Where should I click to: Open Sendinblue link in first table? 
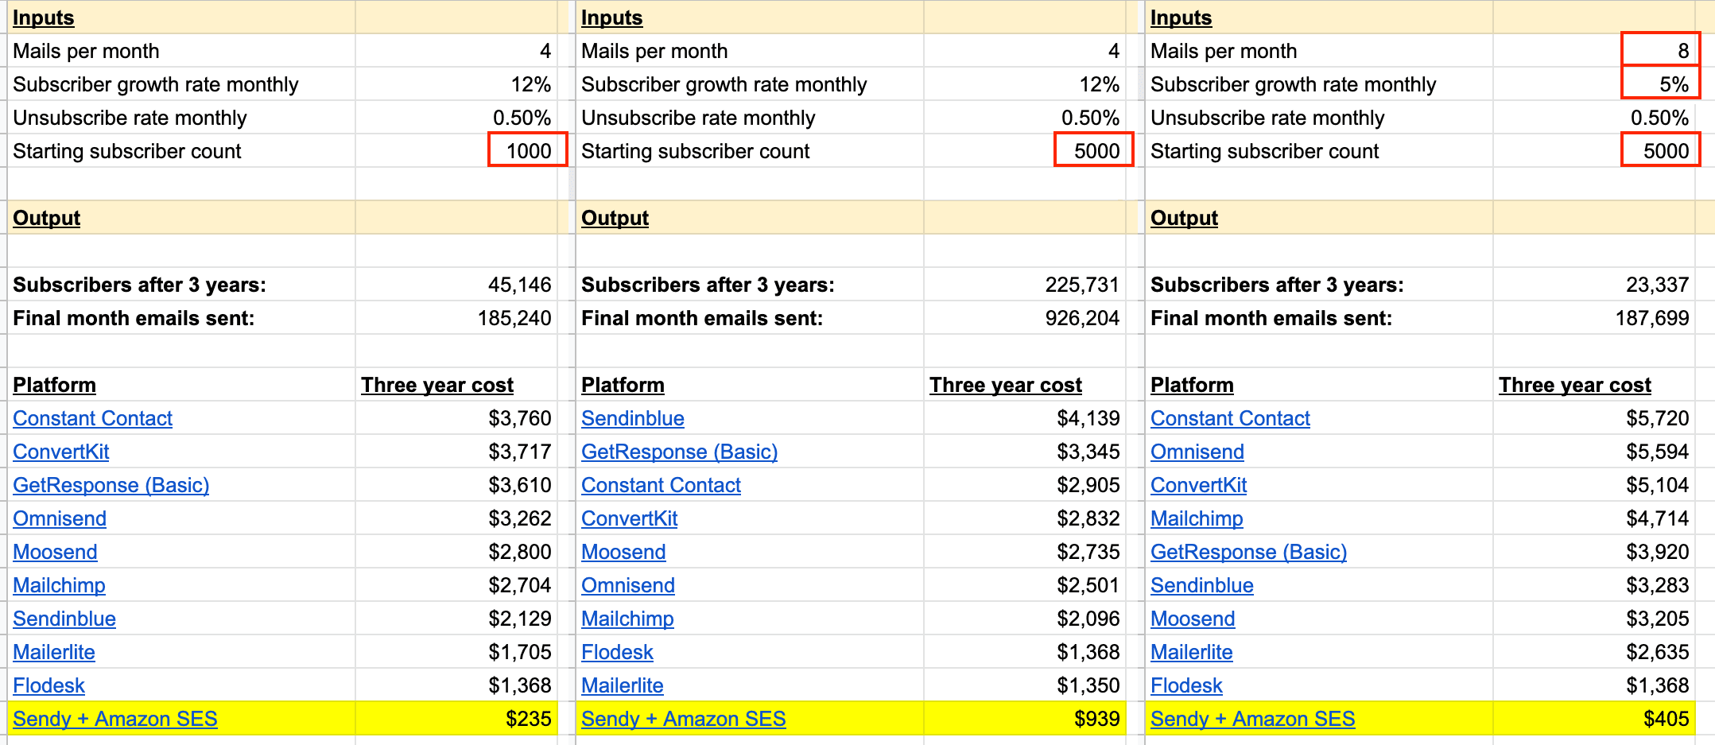64,619
